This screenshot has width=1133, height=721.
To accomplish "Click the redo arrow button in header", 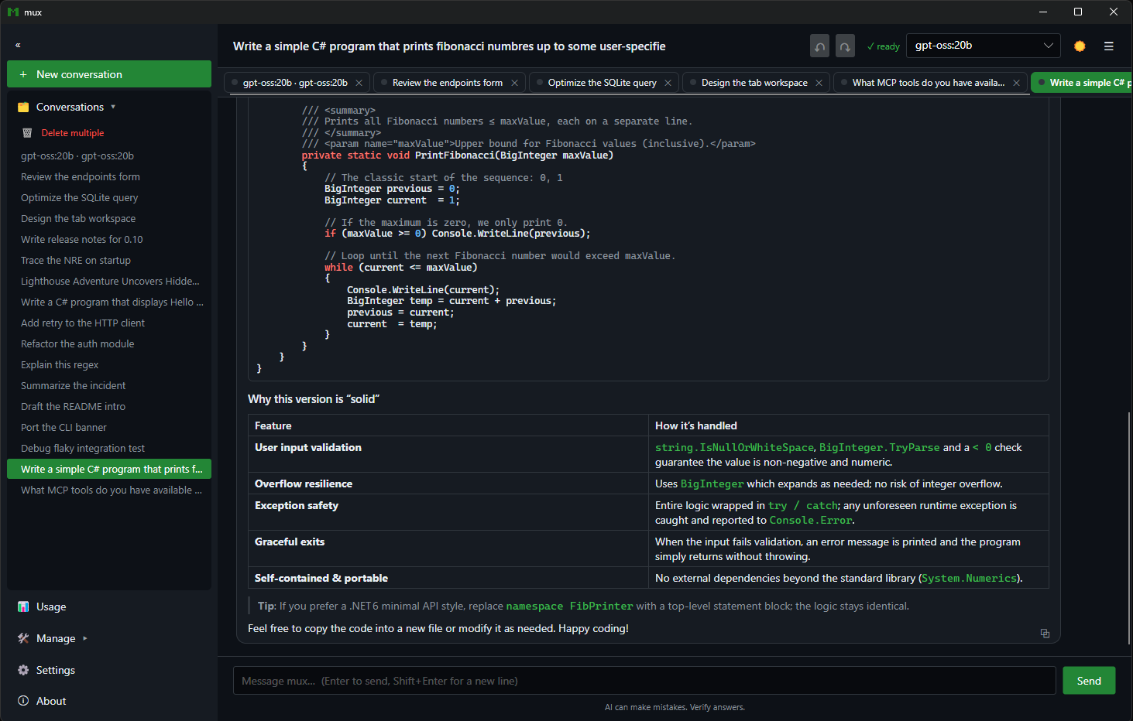I will (845, 46).
